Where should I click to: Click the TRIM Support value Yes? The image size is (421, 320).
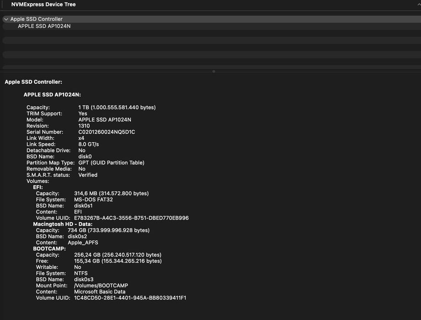[83, 113]
